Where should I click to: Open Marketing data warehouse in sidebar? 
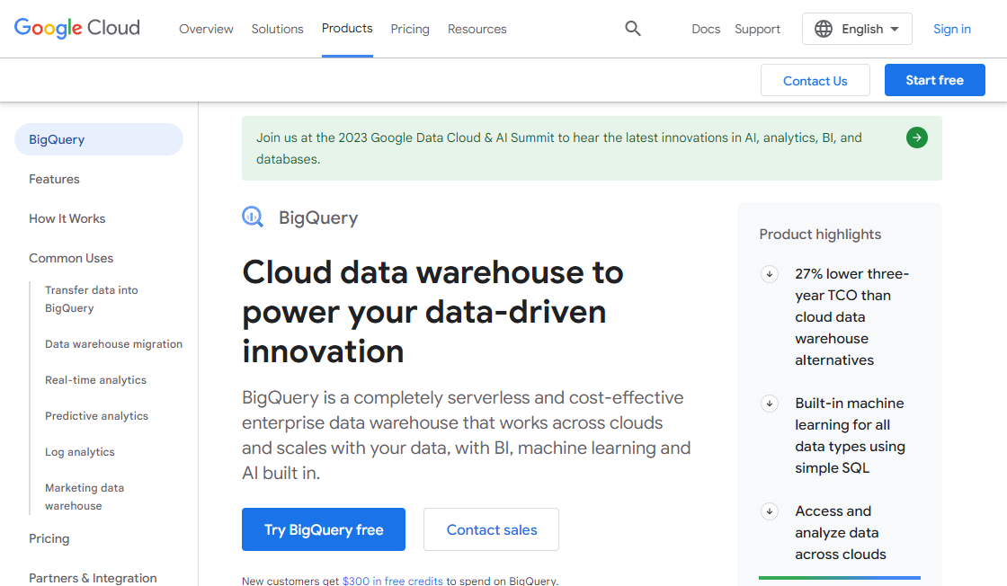click(x=85, y=497)
